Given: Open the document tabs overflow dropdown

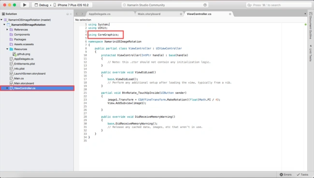Looking at the screenshot, I should click(x=305, y=14).
